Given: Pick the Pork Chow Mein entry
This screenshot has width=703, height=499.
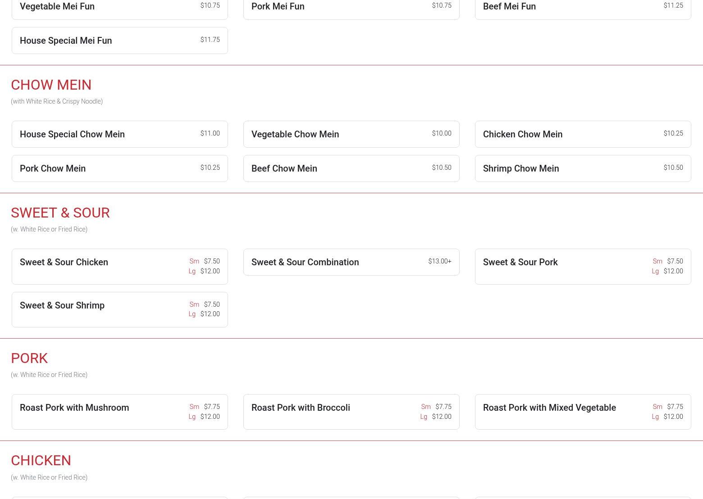Looking at the screenshot, I should (119, 168).
